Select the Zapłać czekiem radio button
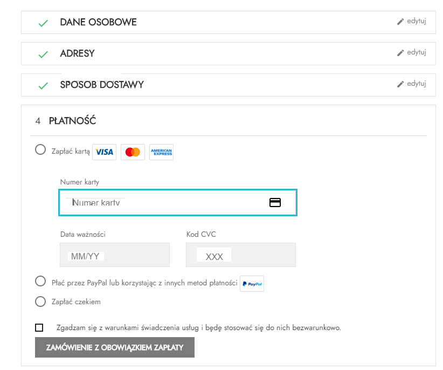The width and height of the screenshot is (443, 370). pos(40,302)
